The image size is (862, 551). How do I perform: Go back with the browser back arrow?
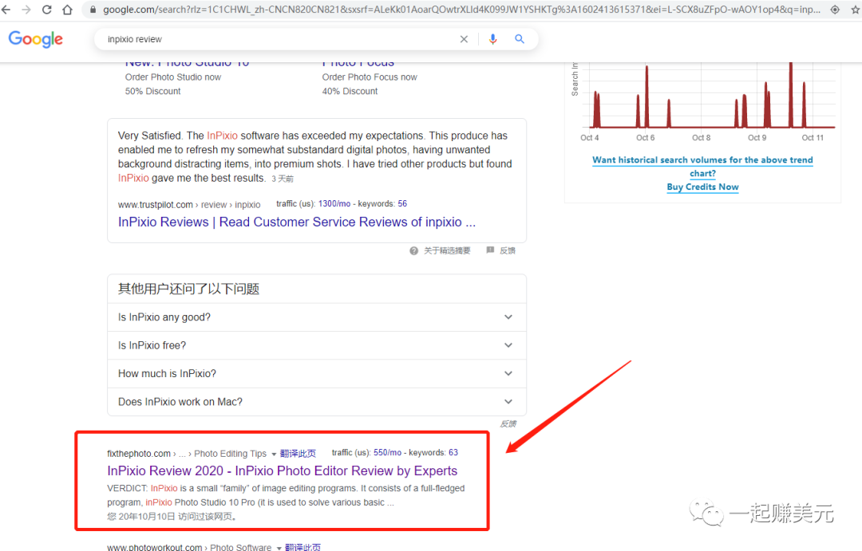point(6,10)
